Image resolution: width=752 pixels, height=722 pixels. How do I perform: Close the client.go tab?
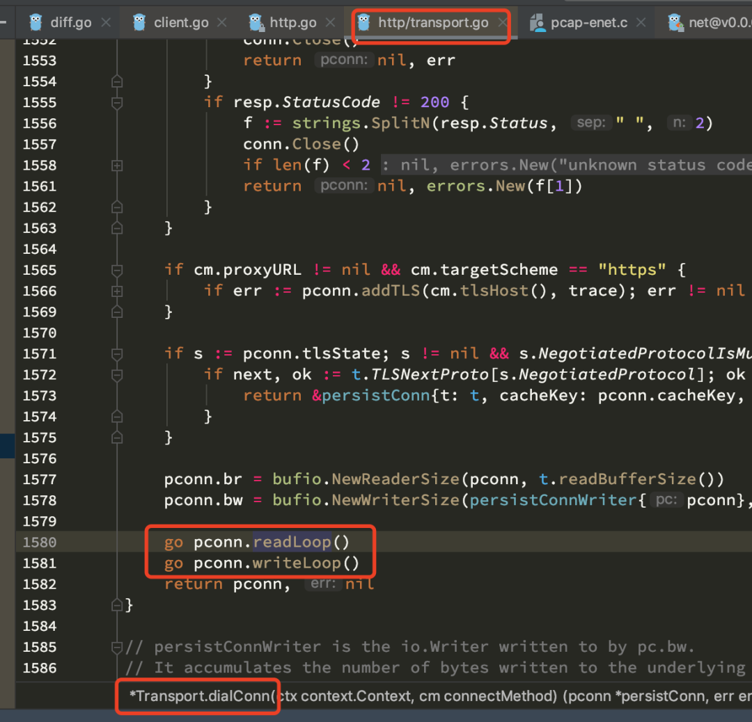pos(221,22)
